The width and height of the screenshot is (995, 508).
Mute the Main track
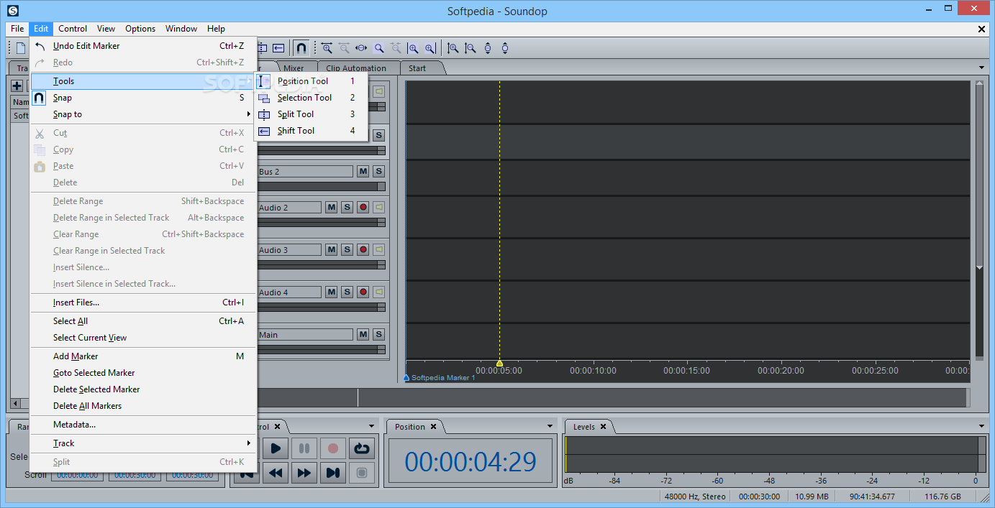point(363,335)
